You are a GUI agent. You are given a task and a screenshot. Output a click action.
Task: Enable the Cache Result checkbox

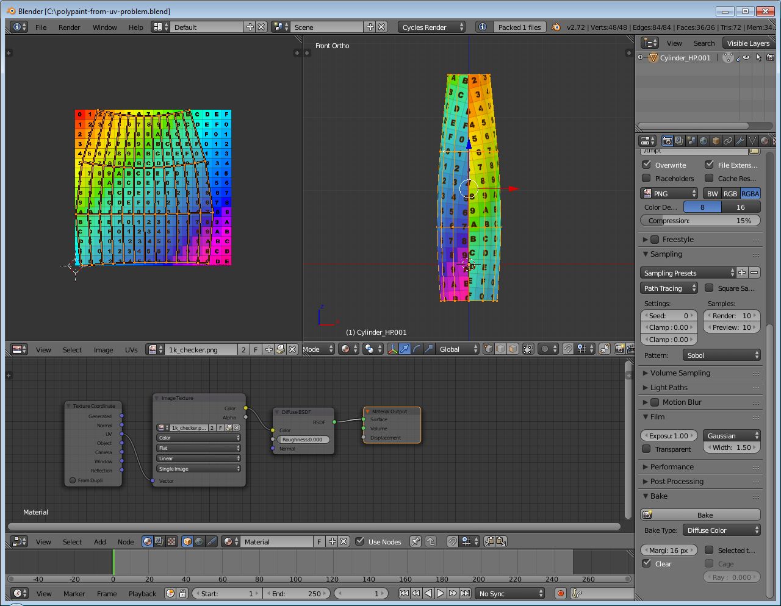tap(709, 178)
